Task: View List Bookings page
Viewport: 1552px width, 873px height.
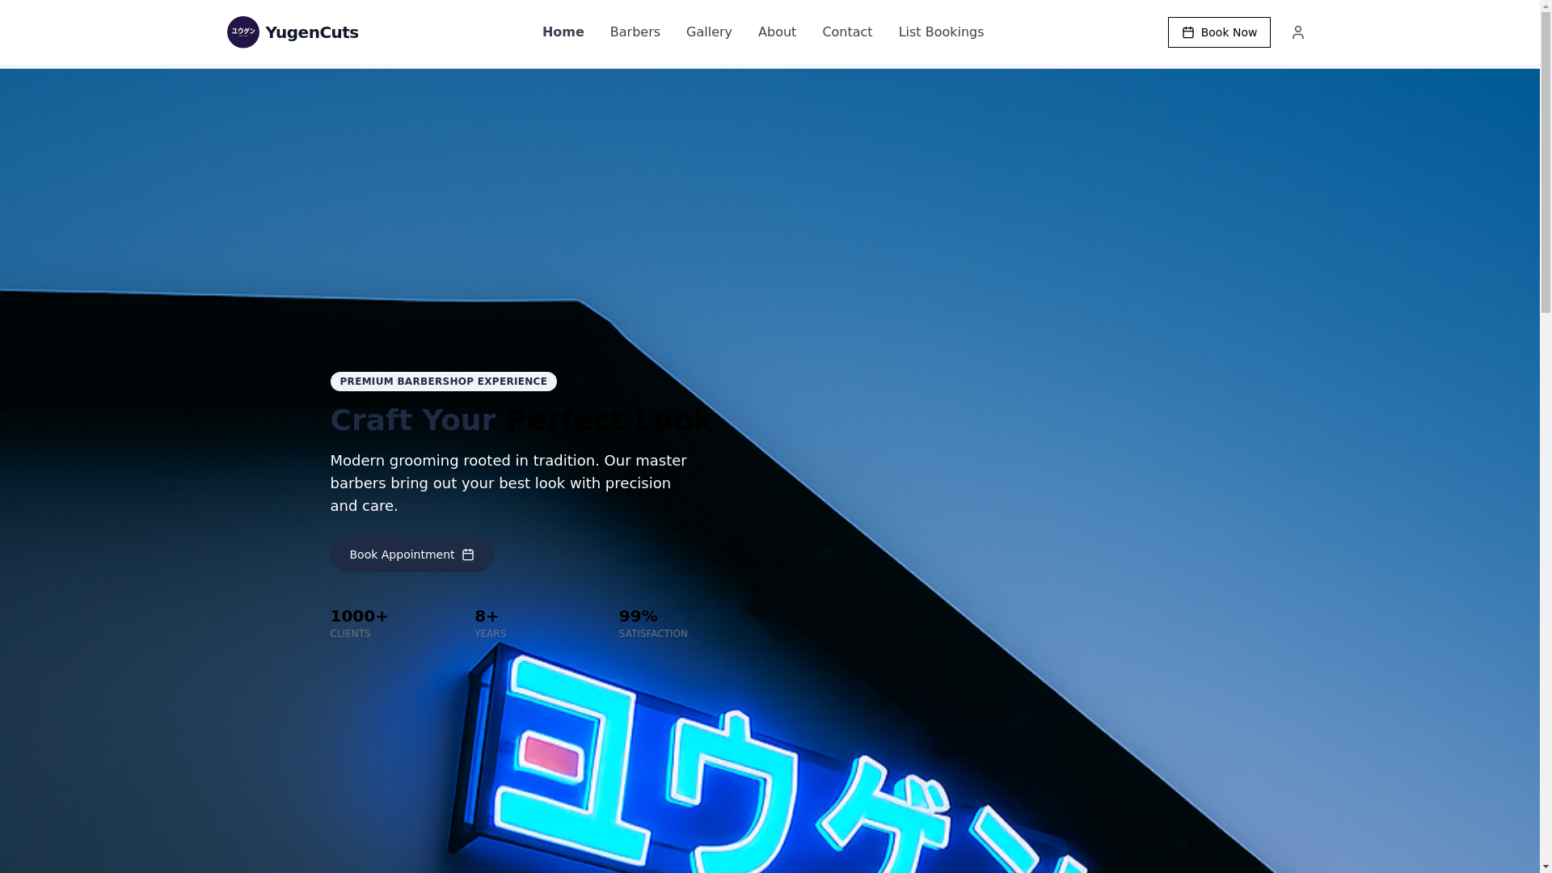Action: (941, 32)
